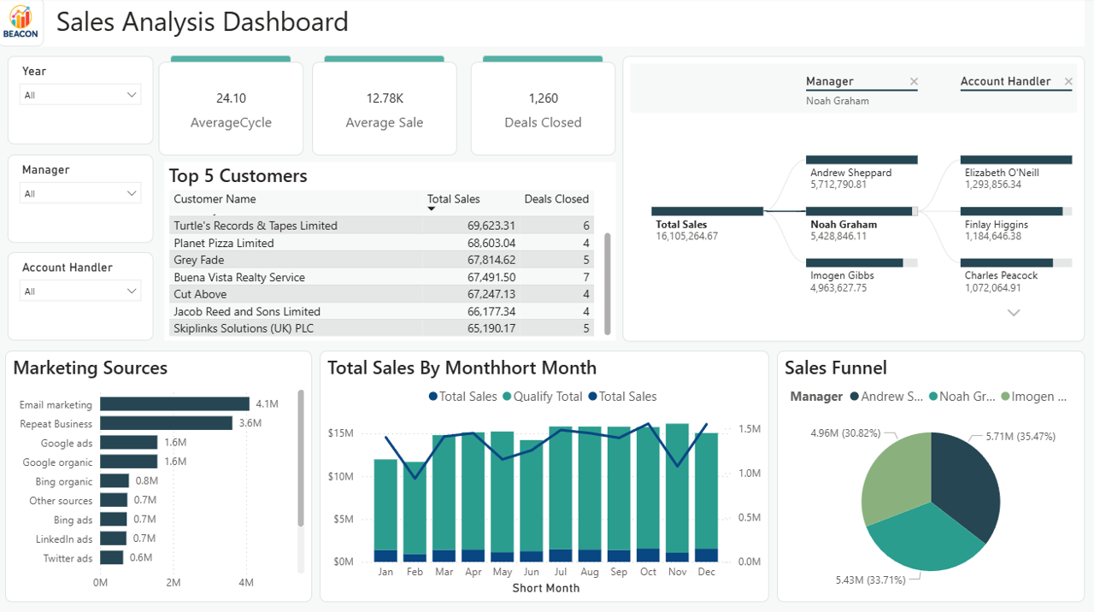The height and width of the screenshot is (612, 1094).
Task: Click the Dec column in monthly chart
Action: tap(707, 497)
